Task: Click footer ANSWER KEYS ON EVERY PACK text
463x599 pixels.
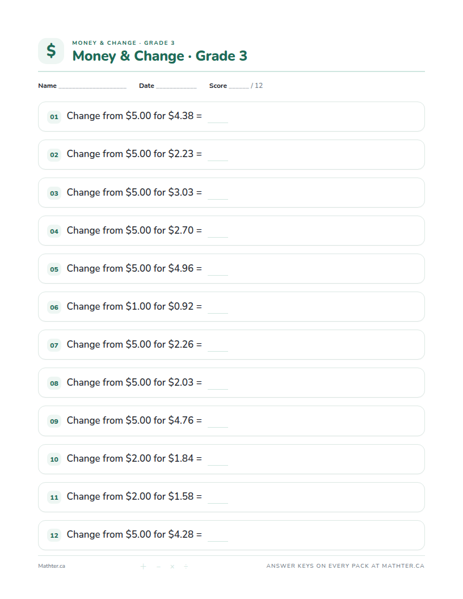Action: 346,566
